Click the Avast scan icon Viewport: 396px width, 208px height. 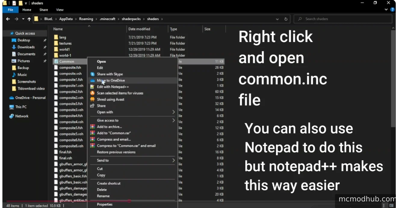tap(92, 93)
